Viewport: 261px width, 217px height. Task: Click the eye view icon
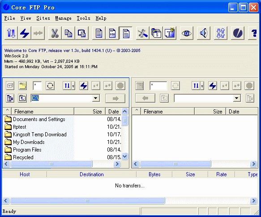click(x=187, y=33)
